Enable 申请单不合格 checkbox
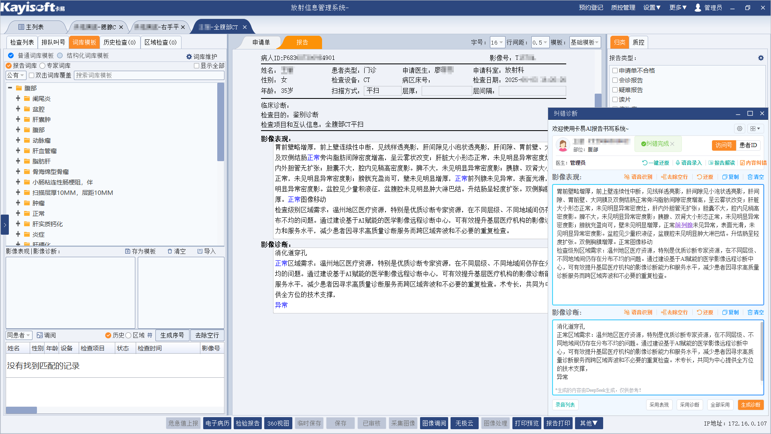 tap(615, 70)
